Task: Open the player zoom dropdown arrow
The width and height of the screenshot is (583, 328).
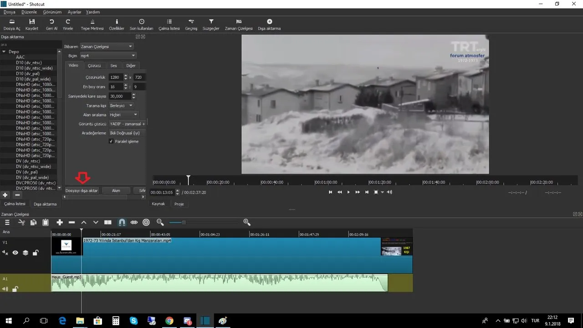Action: pyautogui.click(x=383, y=192)
